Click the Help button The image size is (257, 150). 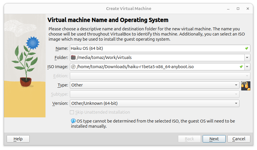pos(18,139)
